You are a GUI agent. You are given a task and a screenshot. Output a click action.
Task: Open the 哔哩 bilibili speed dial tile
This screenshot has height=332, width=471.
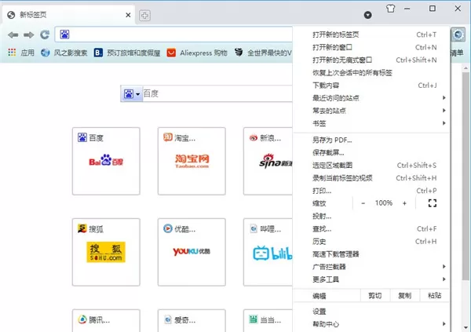pos(268,252)
